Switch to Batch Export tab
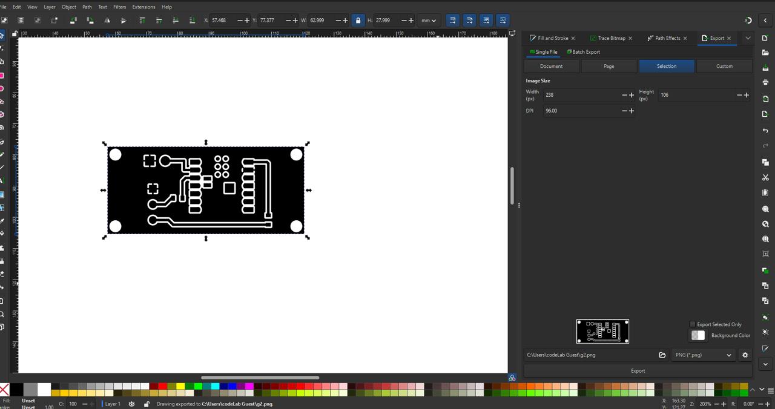This screenshot has height=409, width=775. (x=584, y=52)
